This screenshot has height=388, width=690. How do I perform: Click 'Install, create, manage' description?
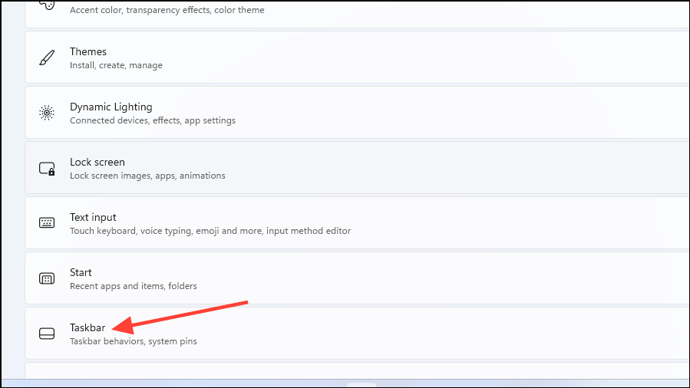click(x=116, y=65)
